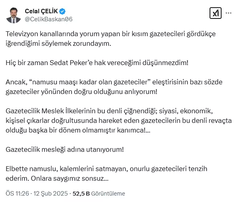This screenshot has width=236, height=202.
Task: Click the line 'iğrendiğimi söylemek zorundayım.'
Action: pos(58,44)
